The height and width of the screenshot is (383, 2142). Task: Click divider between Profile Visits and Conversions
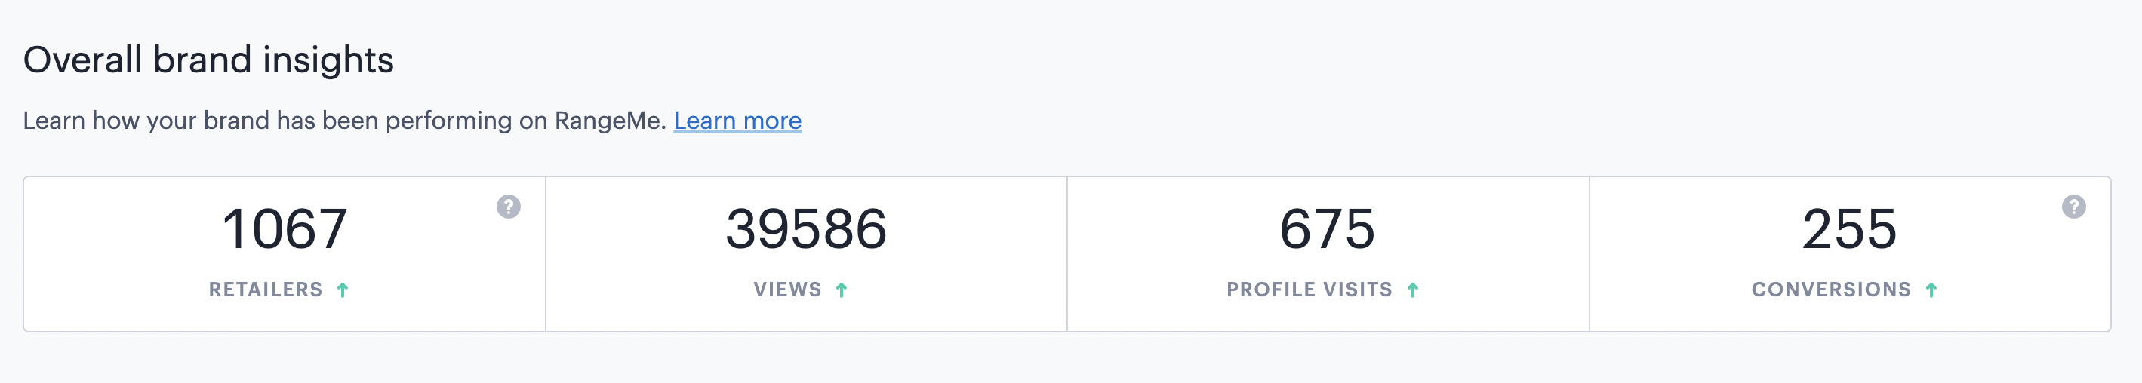tap(1589, 254)
